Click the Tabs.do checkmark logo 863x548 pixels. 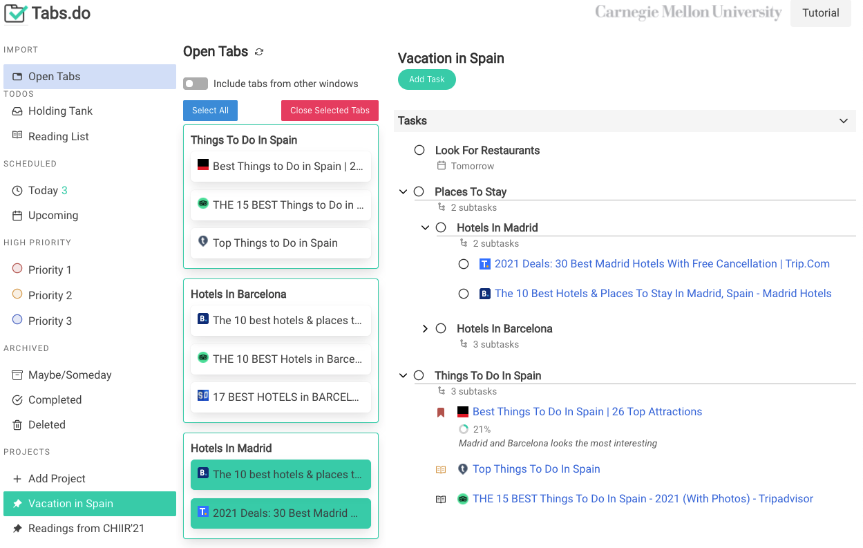point(15,13)
